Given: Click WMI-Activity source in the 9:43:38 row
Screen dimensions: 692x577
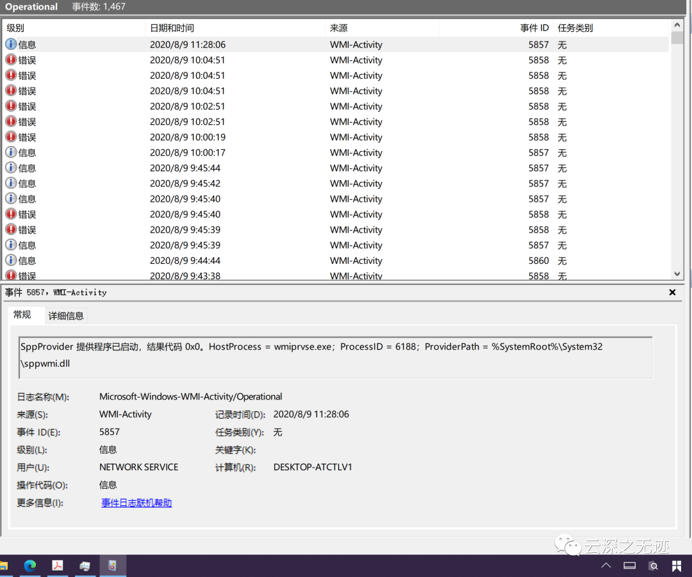Looking at the screenshot, I should coord(356,276).
